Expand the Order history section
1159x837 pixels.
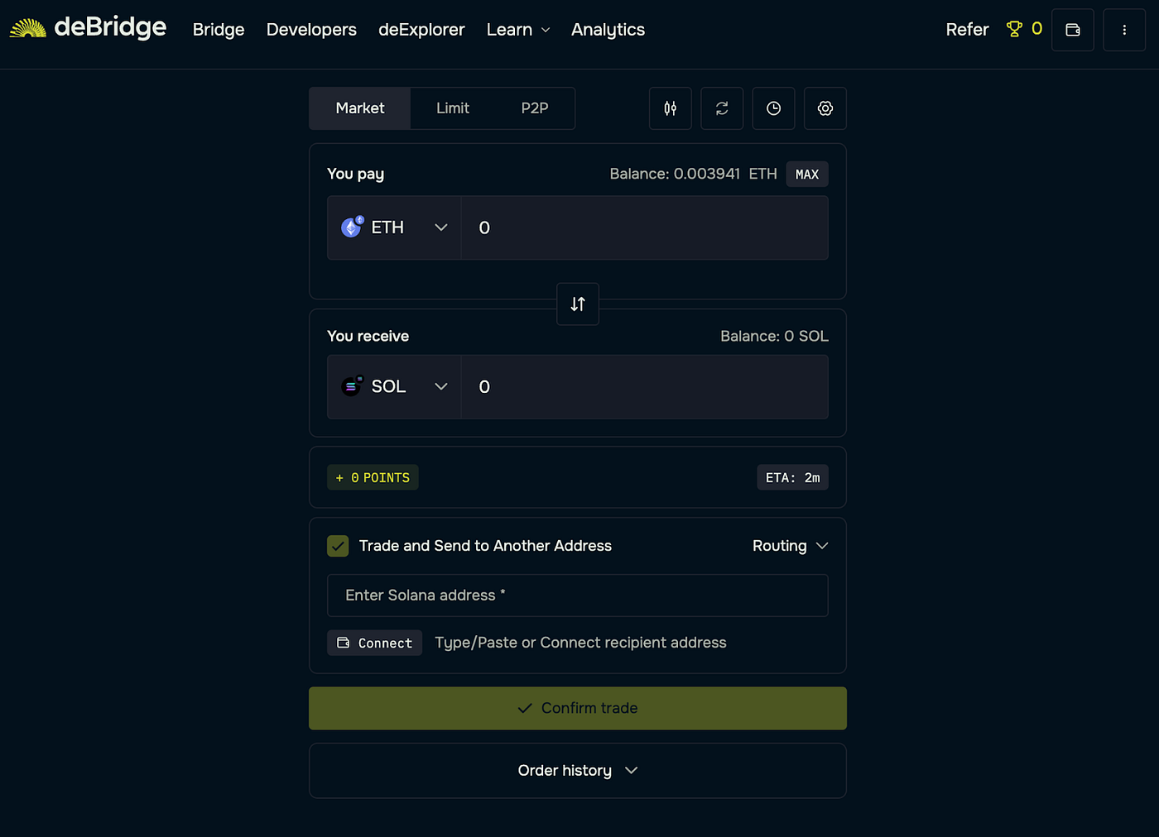coord(577,770)
